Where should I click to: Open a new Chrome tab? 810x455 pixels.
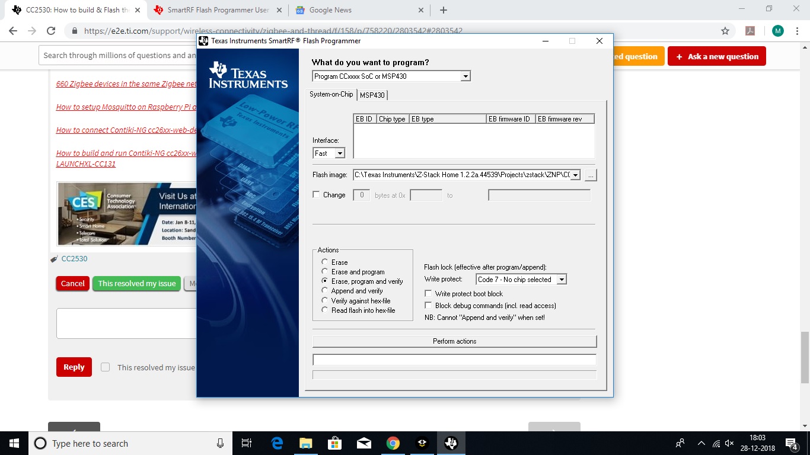(x=444, y=10)
